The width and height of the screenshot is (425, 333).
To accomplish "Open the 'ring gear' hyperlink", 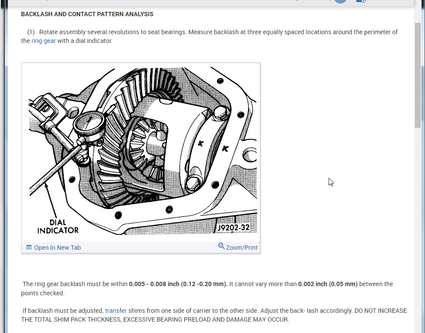I will coord(43,41).
